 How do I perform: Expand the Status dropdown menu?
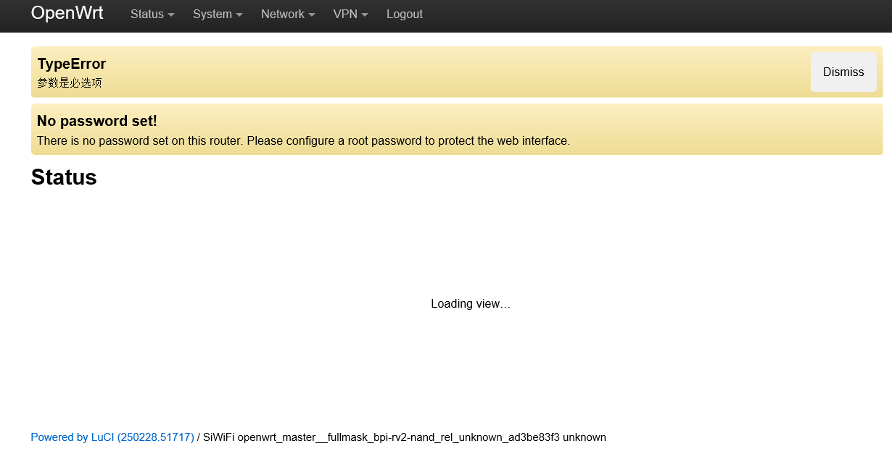tap(152, 14)
